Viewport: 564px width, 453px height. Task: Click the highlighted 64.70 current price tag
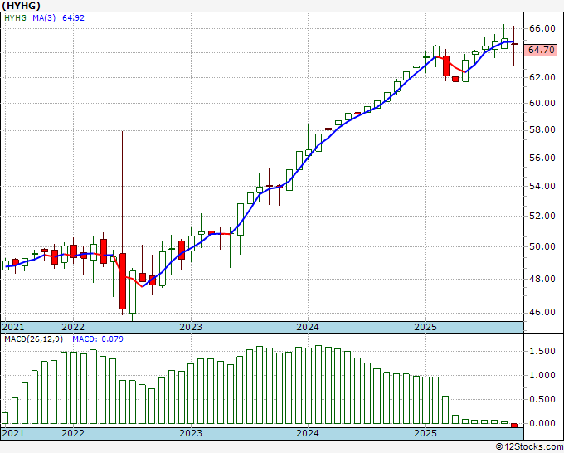click(541, 50)
